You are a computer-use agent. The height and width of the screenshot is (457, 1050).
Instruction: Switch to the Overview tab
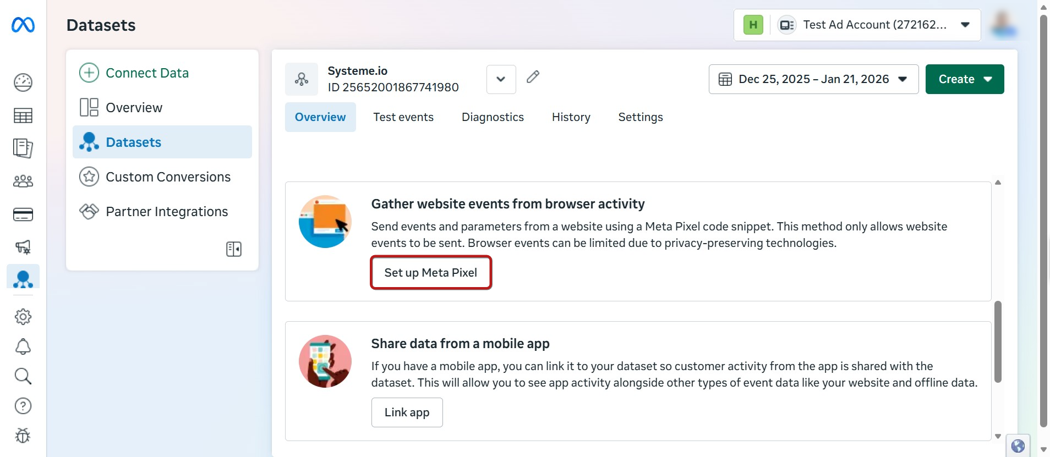click(320, 117)
